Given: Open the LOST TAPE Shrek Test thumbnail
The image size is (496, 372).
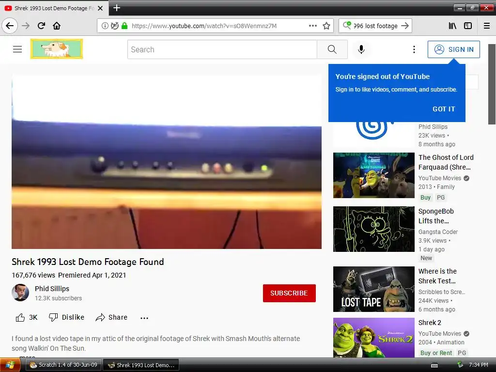Looking at the screenshot, I should coord(373,289).
